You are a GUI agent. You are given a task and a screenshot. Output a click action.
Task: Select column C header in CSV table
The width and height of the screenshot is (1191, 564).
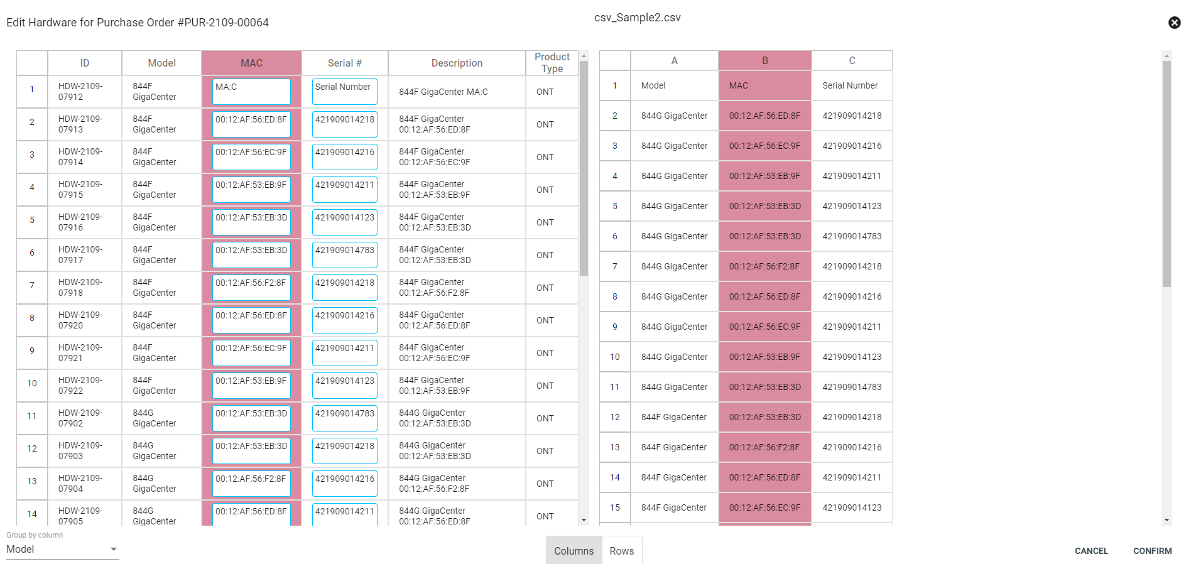852,60
